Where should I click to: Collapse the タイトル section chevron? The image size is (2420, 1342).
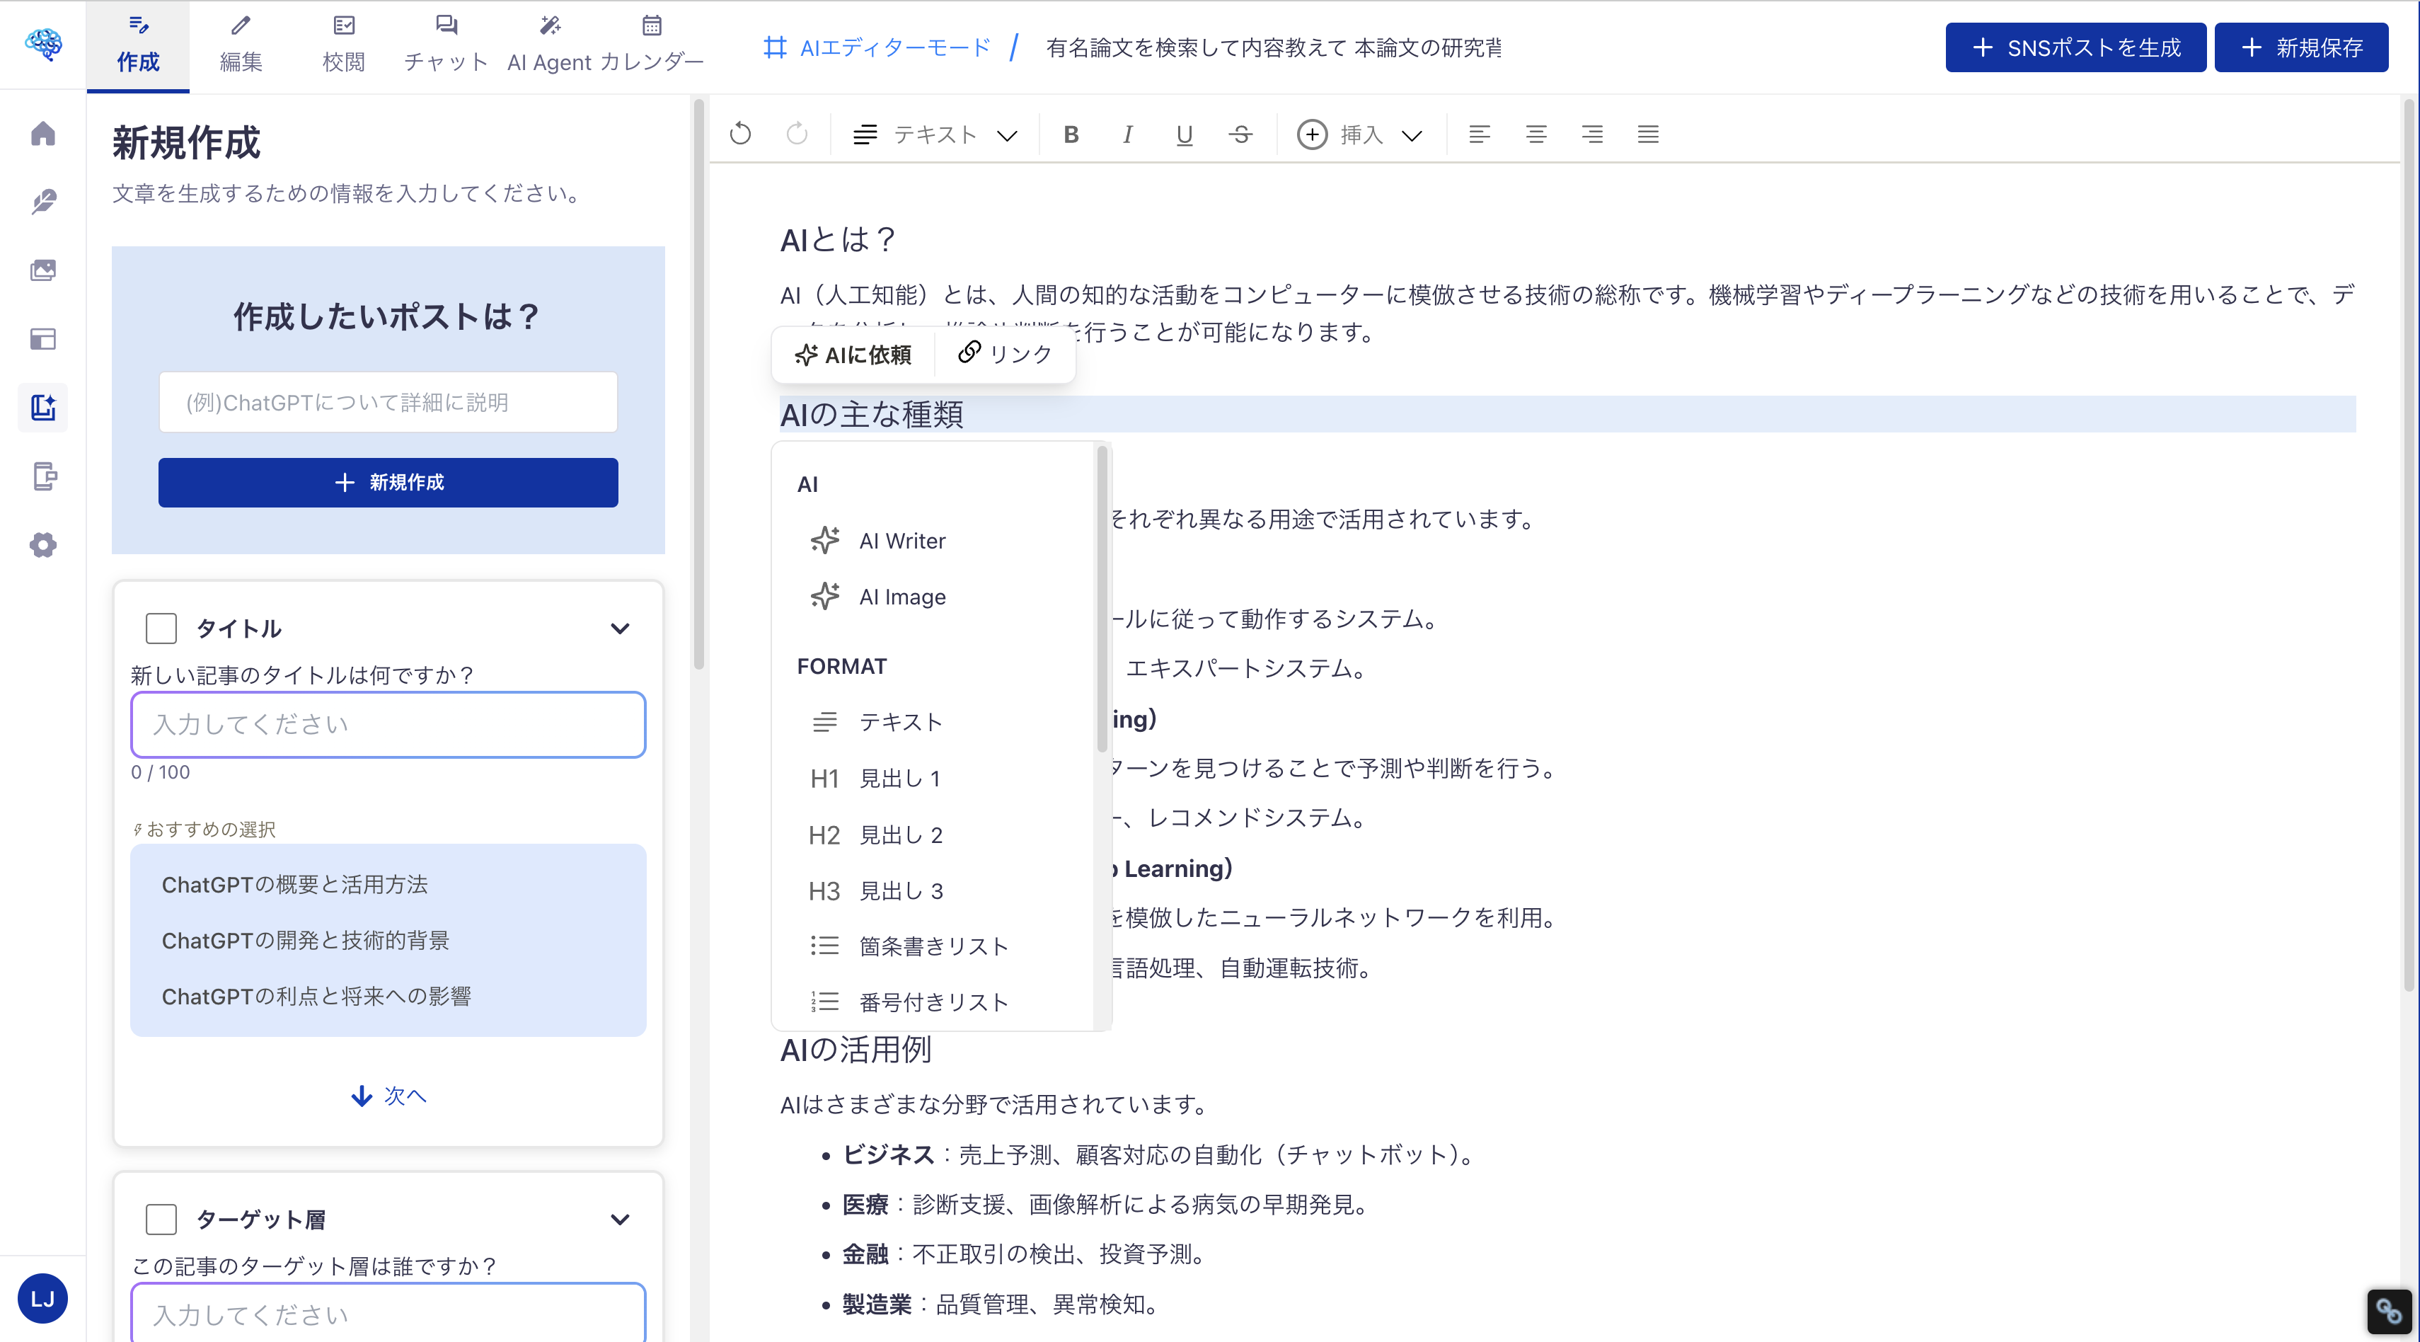click(x=620, y=629)
